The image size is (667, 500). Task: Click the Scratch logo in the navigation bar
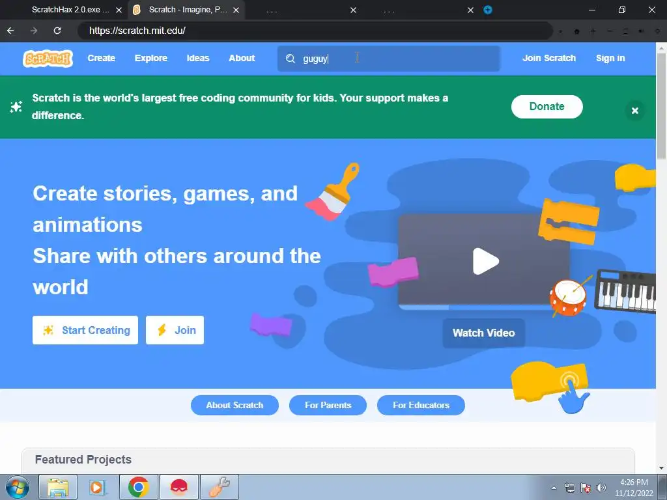click(48, 58)
